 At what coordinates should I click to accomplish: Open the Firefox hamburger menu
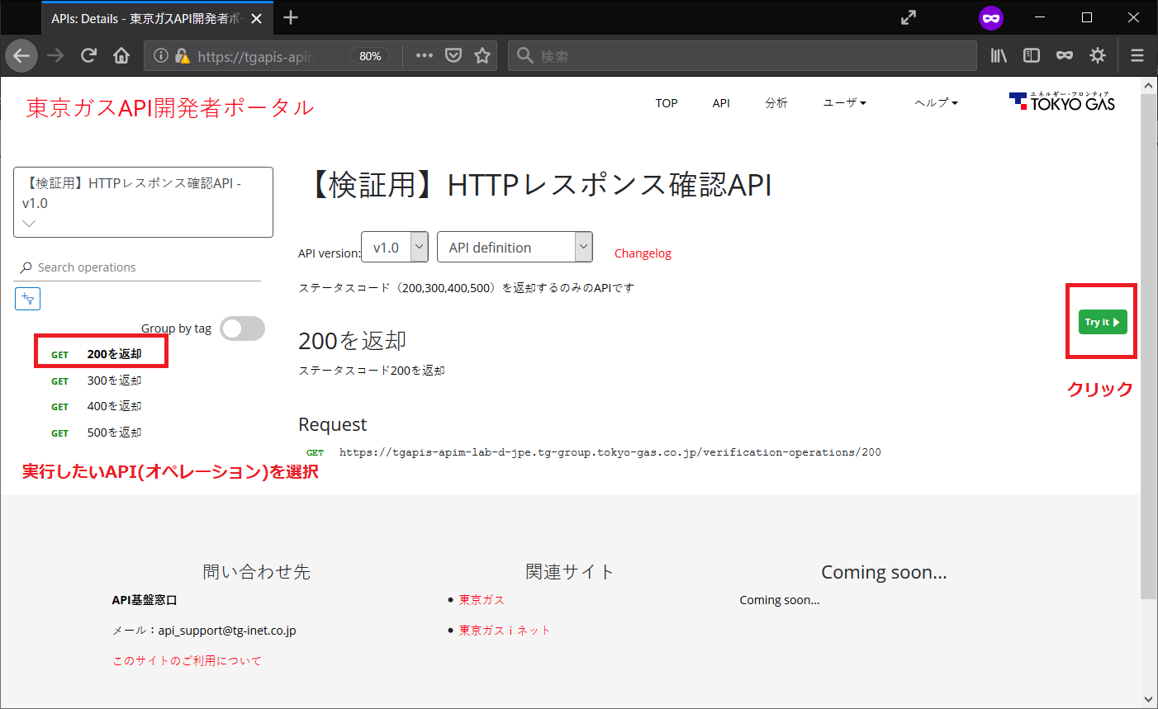[1137, 56]
